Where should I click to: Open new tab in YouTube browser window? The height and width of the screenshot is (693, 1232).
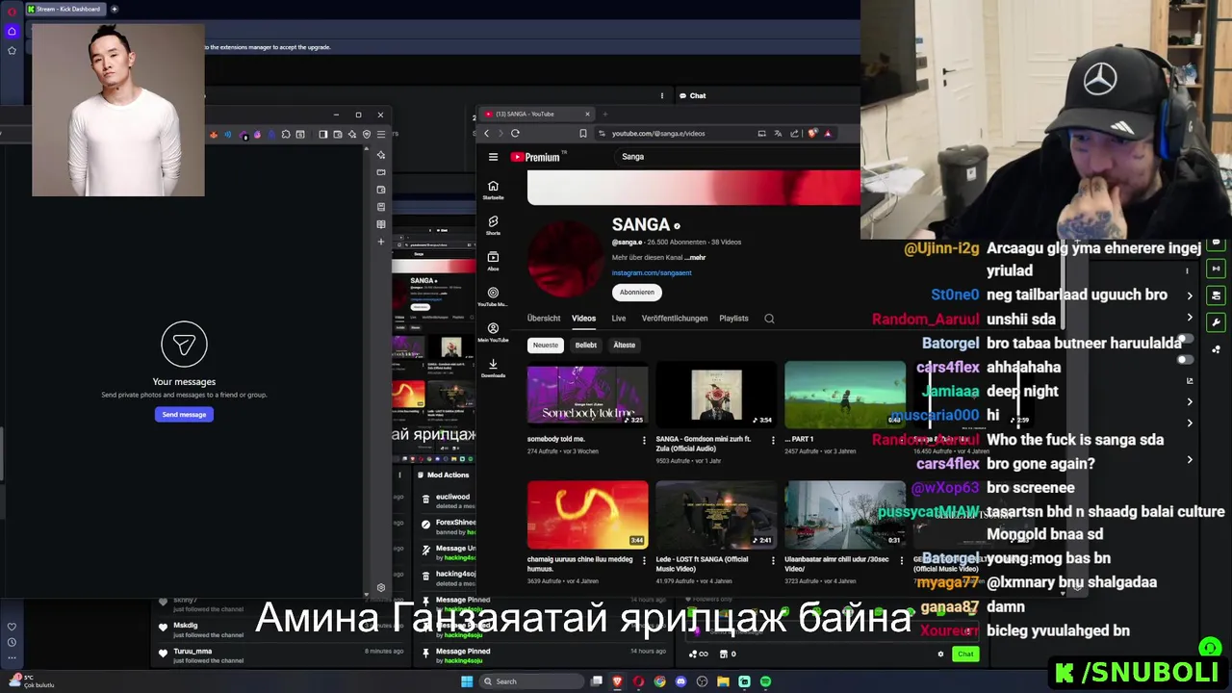pyautogui.click(x=604, y=114)
